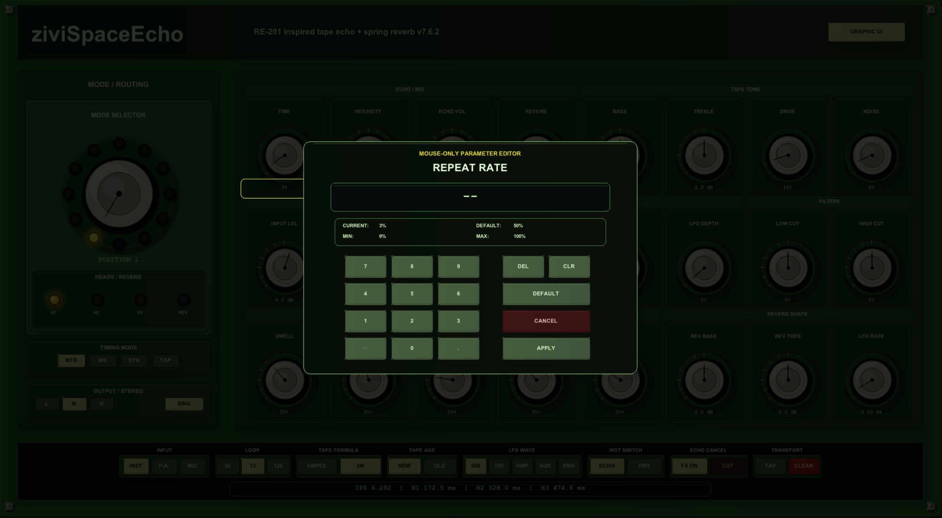Screen dimensions: 942x518
Task: Select TAP timing mode
Action: coord(165,360)
